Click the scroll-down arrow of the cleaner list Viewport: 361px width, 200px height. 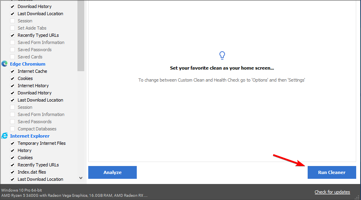[81, 178]
